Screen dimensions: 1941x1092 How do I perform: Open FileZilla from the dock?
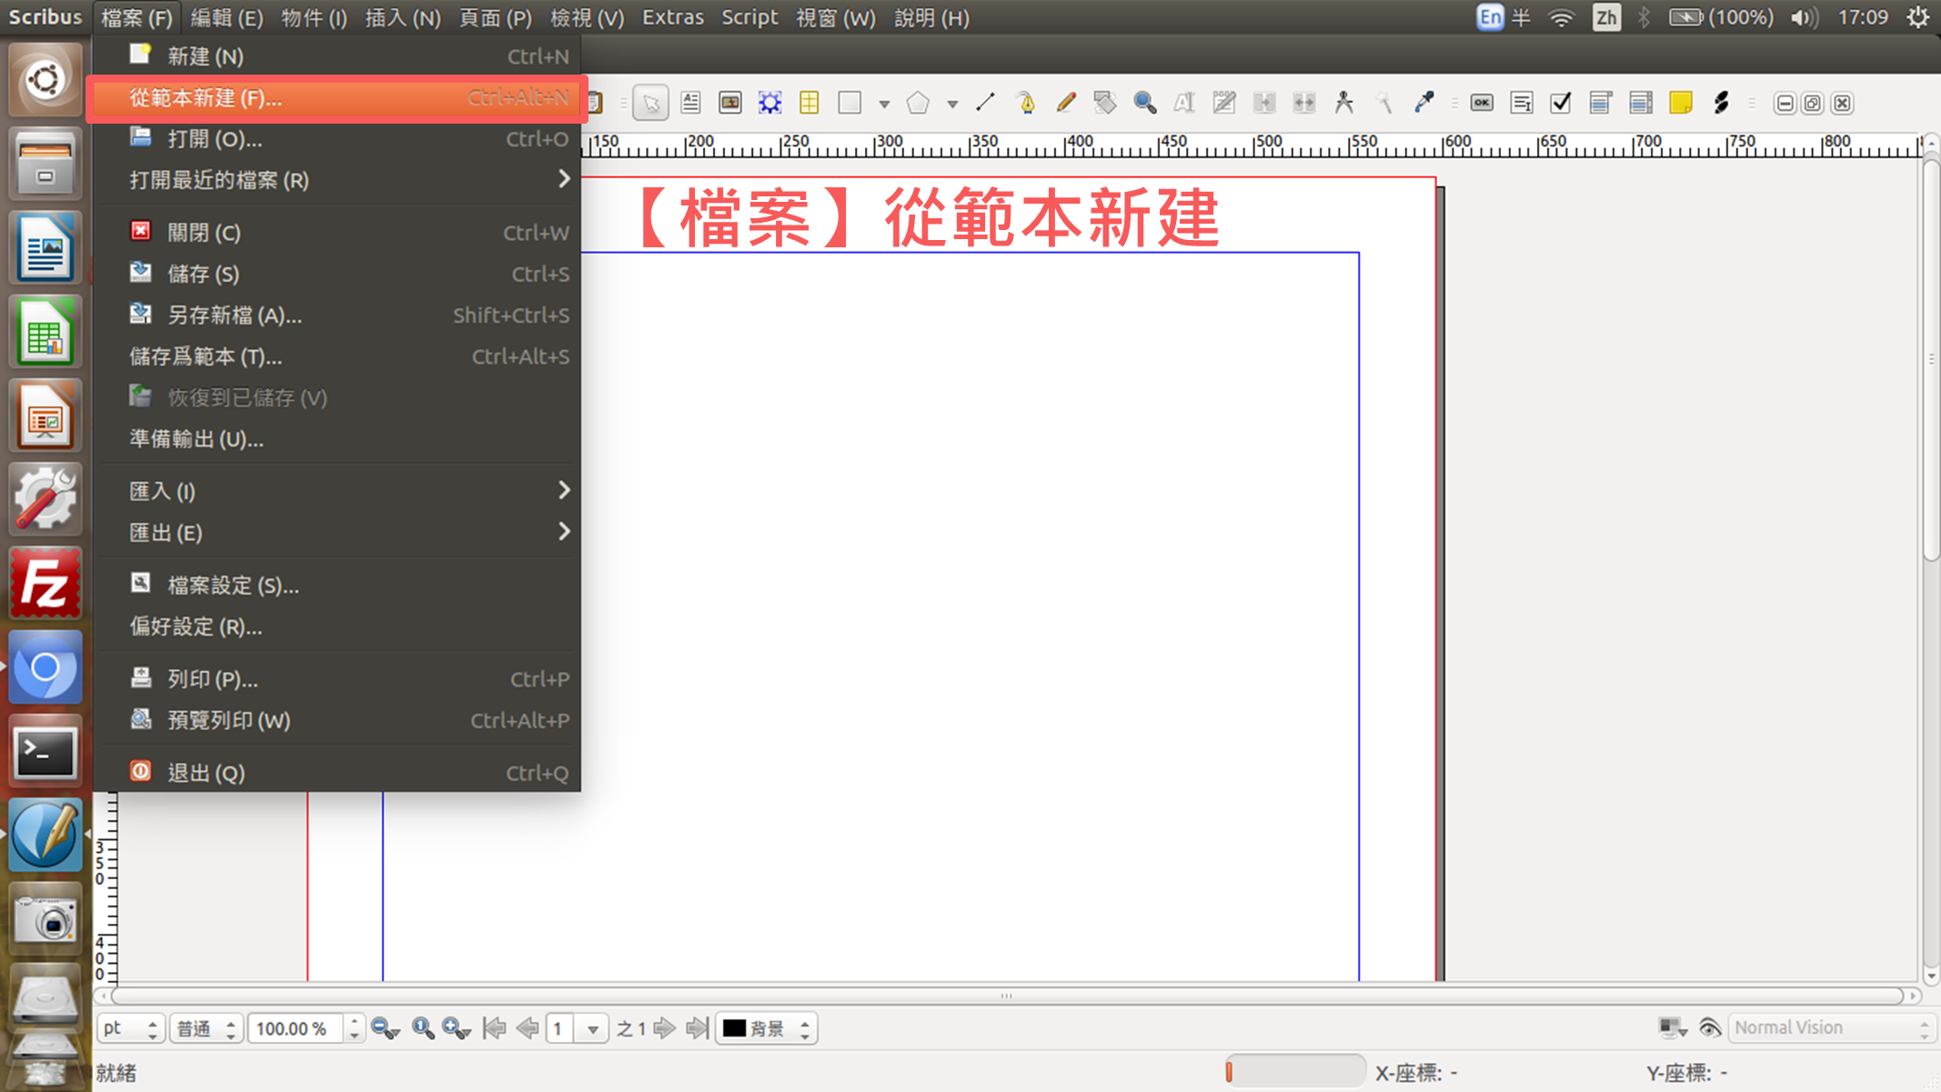tap(45, 583)
